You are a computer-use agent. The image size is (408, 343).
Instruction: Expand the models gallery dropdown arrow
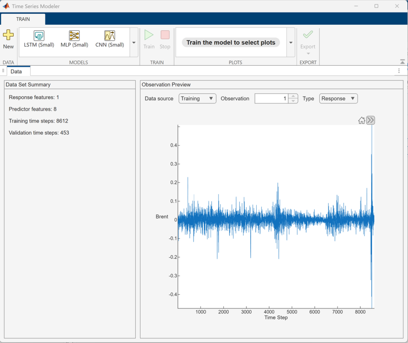[133, 42]
